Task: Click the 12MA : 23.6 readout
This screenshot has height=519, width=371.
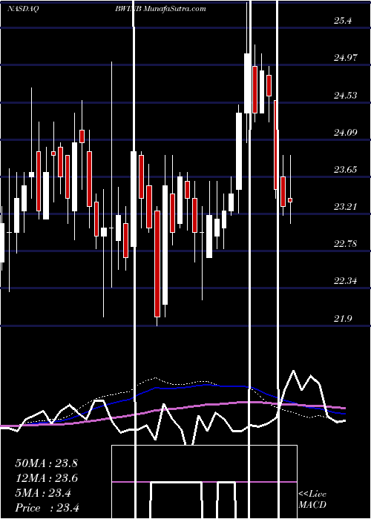Action: coord(46,478)
